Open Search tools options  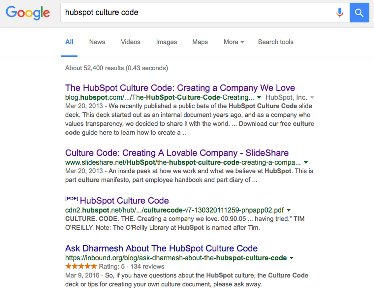click(276, 42)
